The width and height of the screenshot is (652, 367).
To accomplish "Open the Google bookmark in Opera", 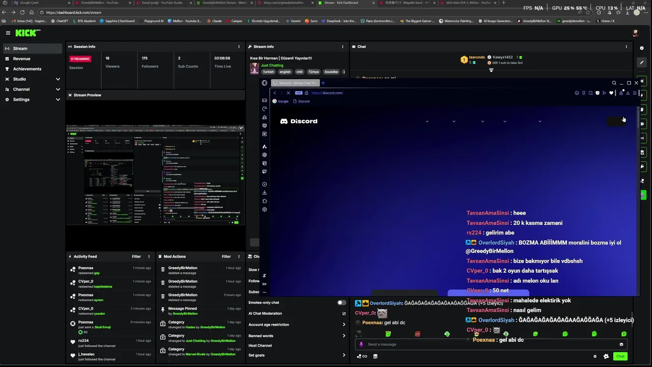I will coord(281,101).
